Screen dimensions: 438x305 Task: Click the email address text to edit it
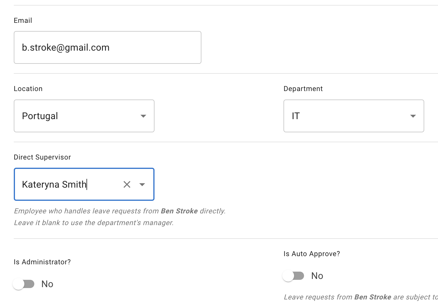pyautogui.click(x=66, y=47)
